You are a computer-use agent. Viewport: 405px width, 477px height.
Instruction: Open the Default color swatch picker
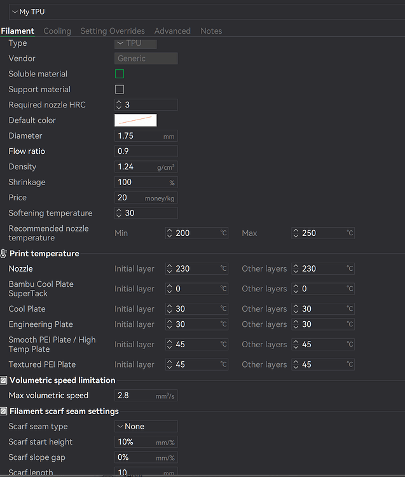135,120
